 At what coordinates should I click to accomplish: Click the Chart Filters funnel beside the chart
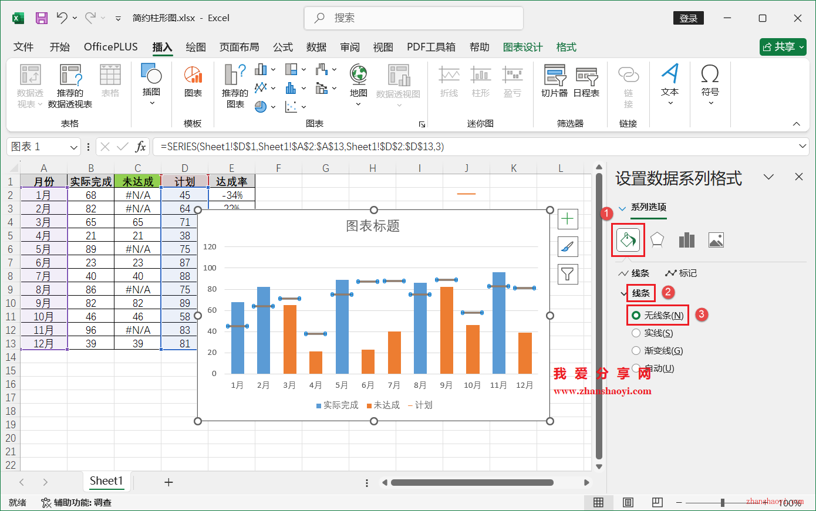(567, 274)
